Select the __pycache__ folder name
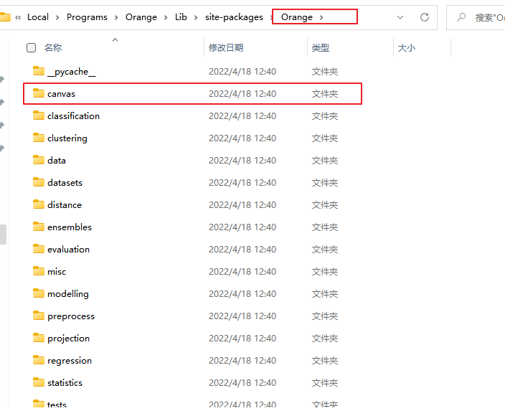 pyautogui.click(x=71, y=72)
